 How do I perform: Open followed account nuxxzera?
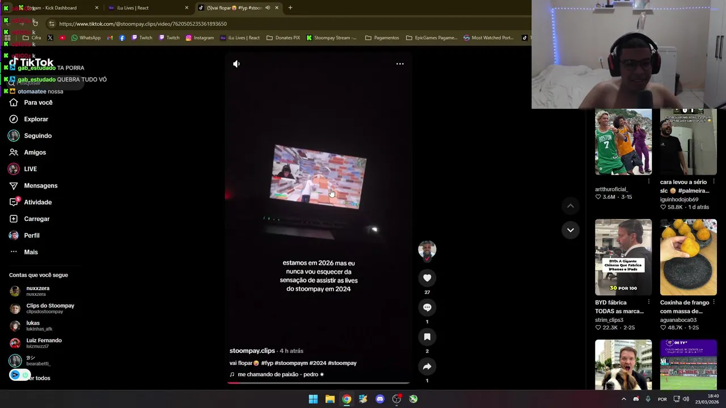[37, 291]
